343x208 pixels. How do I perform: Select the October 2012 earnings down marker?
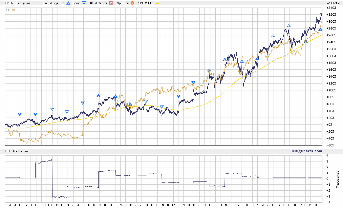point(35,114)
